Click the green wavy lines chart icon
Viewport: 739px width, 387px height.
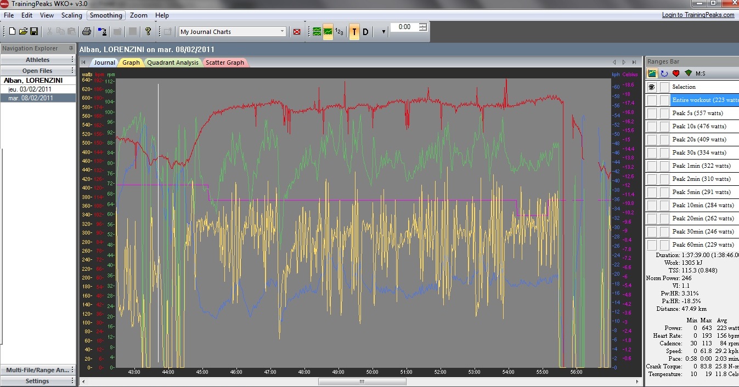[x=317, y=32]
